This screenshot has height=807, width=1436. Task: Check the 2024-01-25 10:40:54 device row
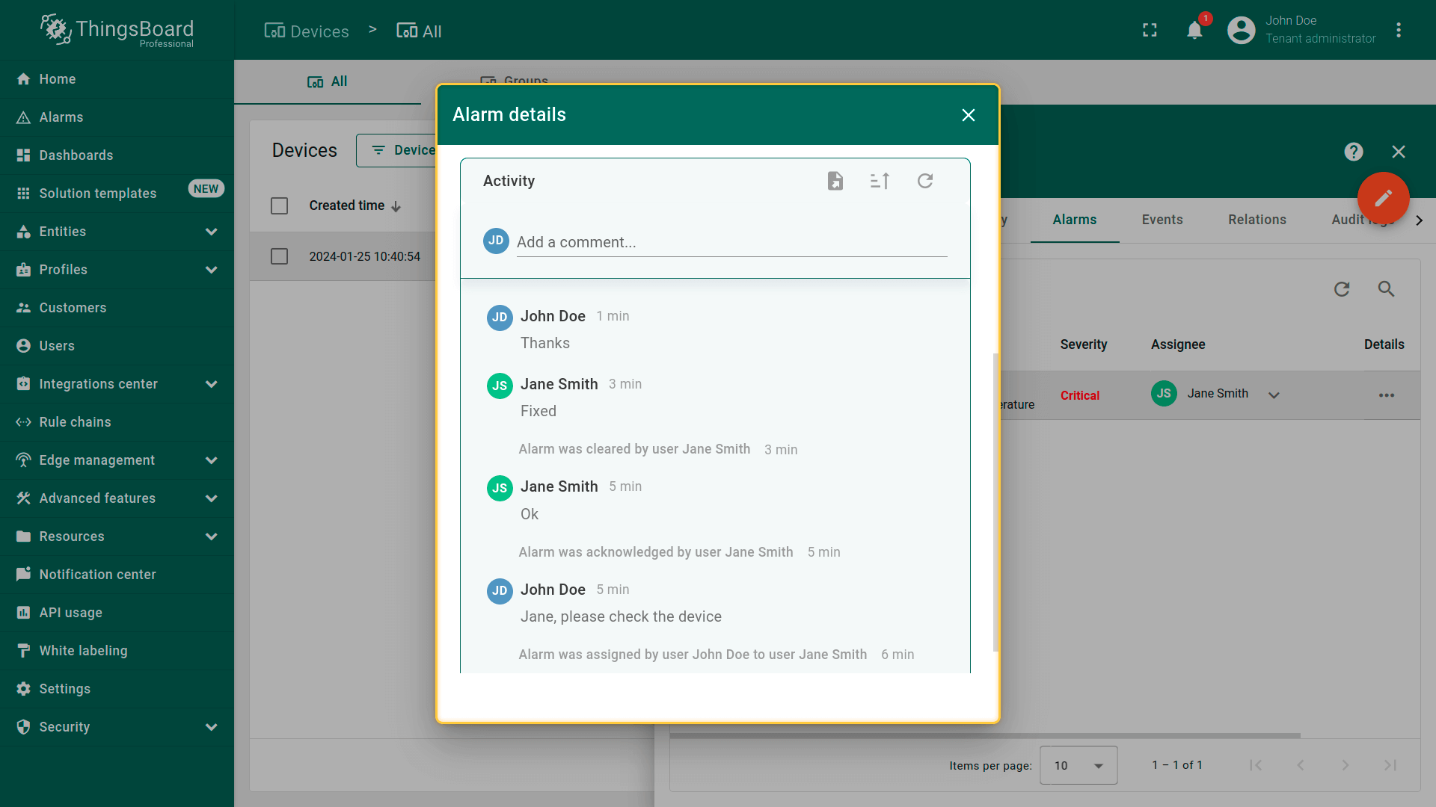pyautogui.click(x=279, y=256)
